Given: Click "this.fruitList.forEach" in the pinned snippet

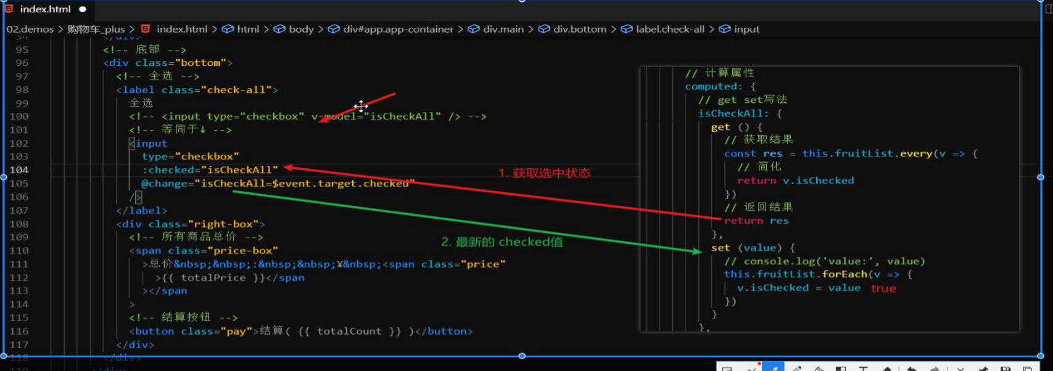Looking at the screenshot, I should tap(796, 274).
